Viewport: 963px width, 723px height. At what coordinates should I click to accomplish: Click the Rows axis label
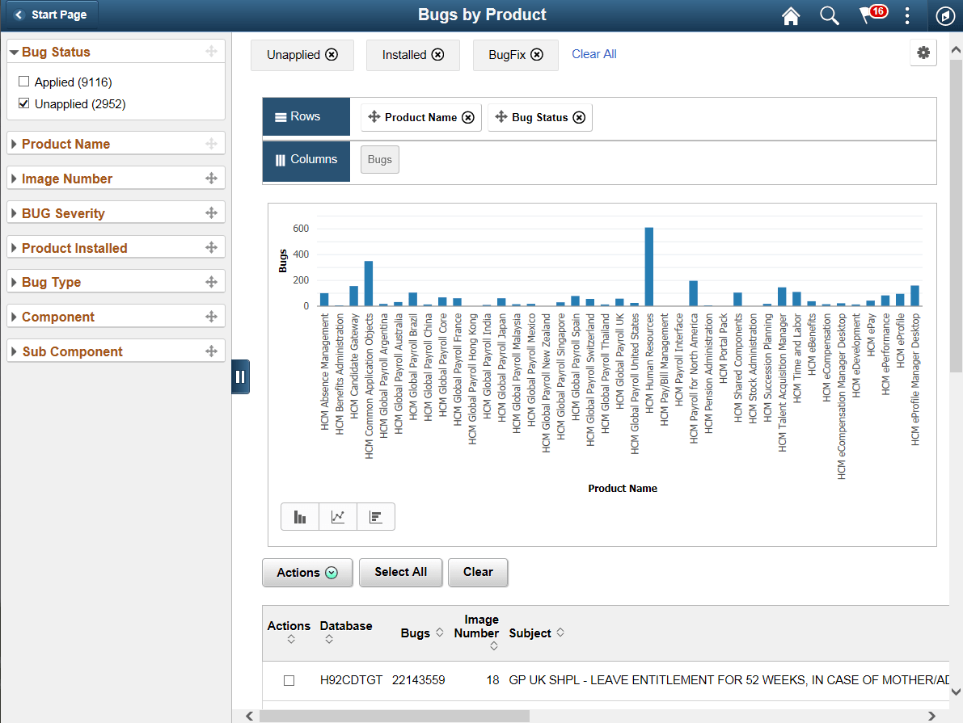(306, 116)
